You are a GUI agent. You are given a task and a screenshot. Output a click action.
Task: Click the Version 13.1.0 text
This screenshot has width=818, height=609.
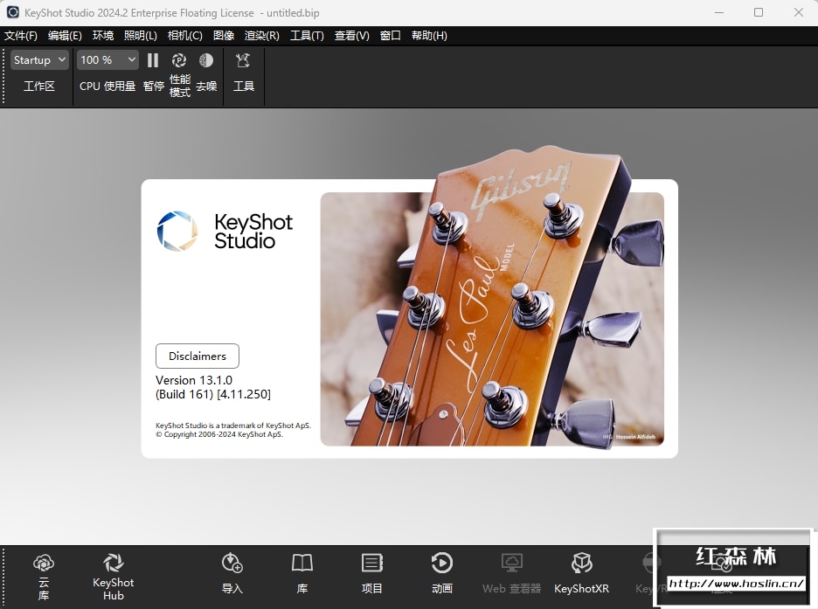pos(194,380)
